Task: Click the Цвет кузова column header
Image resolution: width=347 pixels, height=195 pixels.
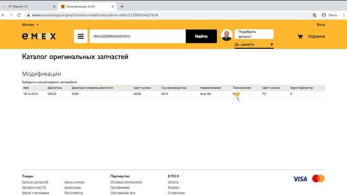Action: 142,88
